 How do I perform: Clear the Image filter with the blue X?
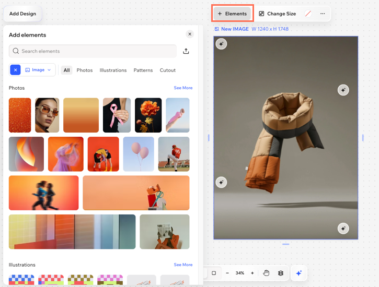coord(15,70)
